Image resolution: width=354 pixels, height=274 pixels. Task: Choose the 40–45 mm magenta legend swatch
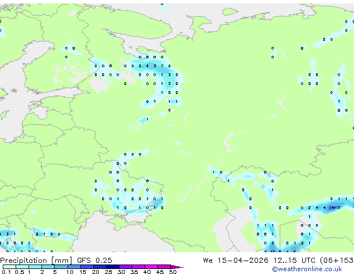click(x=151, y=267)
